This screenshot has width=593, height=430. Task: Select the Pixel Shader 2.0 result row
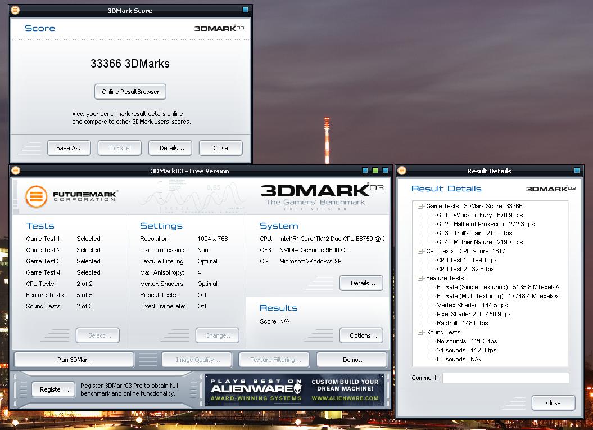coord(474,314)
